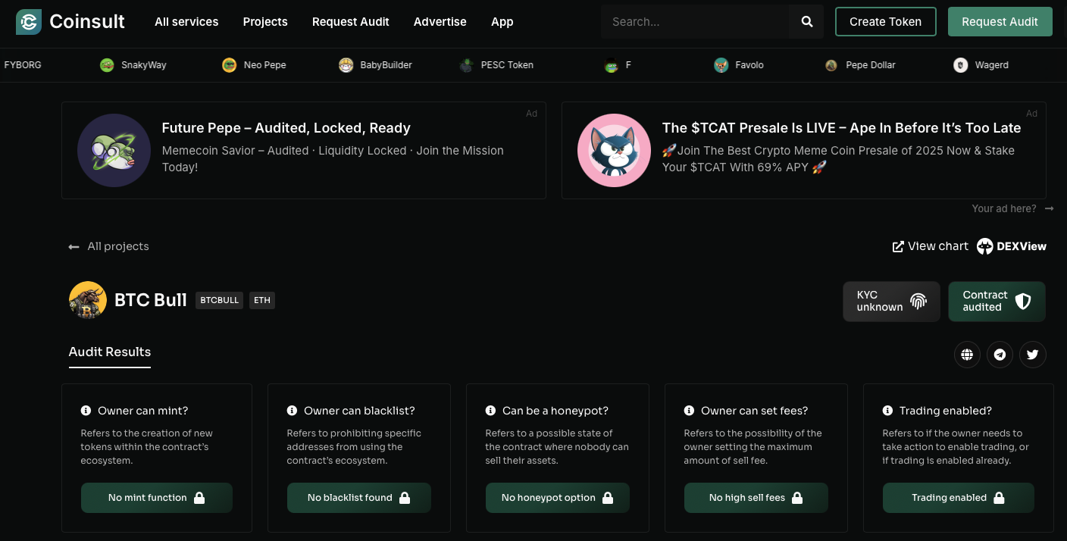1067x541 pixels.
Task: Switch to the Audit Results tab
Action: coord(110,352)
